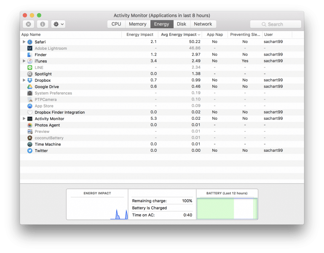The image size is (324, 253).
Task: Select the 'iTunes' row name
Action: click(41, 61)
